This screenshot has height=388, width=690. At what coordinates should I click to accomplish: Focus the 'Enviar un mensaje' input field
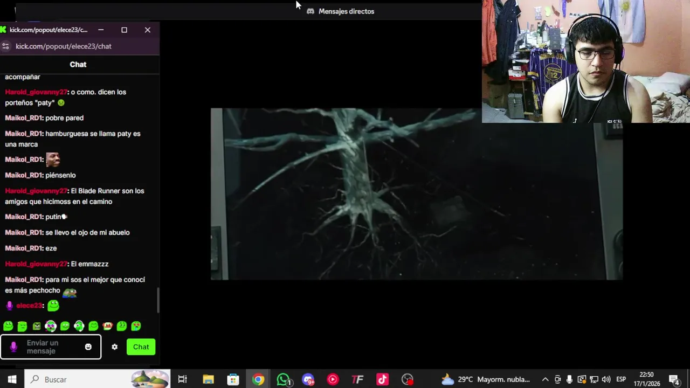click(51, 347)
